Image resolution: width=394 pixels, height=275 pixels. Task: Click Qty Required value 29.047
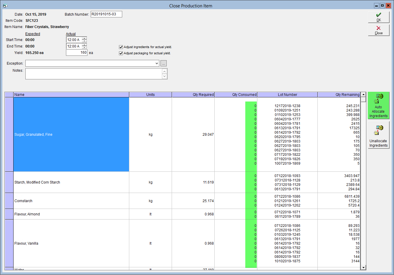pyautogui.click(x=208, y=135)
